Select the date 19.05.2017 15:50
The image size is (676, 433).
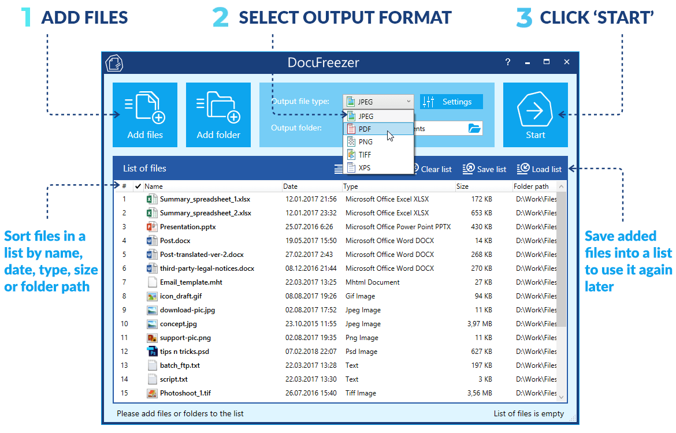311,240
